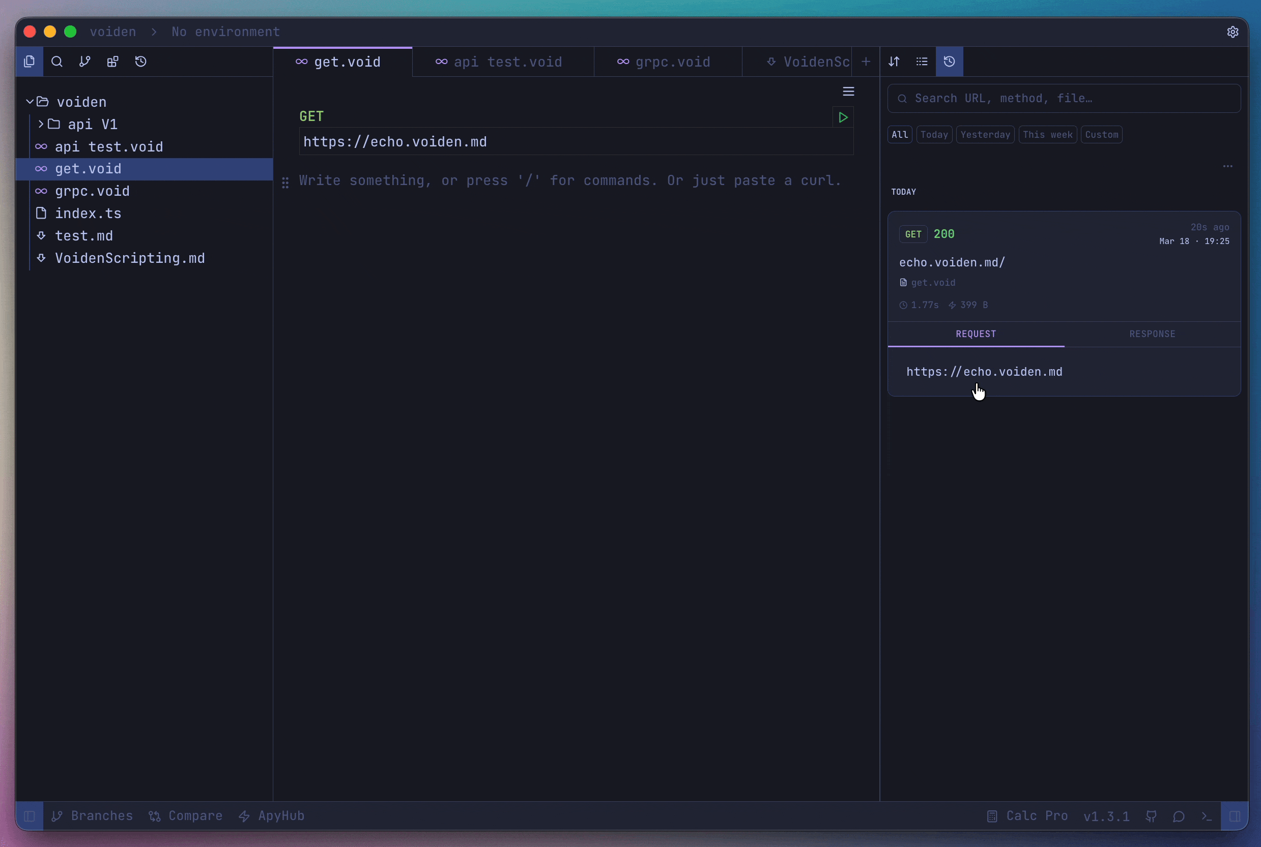Open the sidebar search icon
Image resolution: width=1261 pixels, height=847 pixels.
click(57, 62)
